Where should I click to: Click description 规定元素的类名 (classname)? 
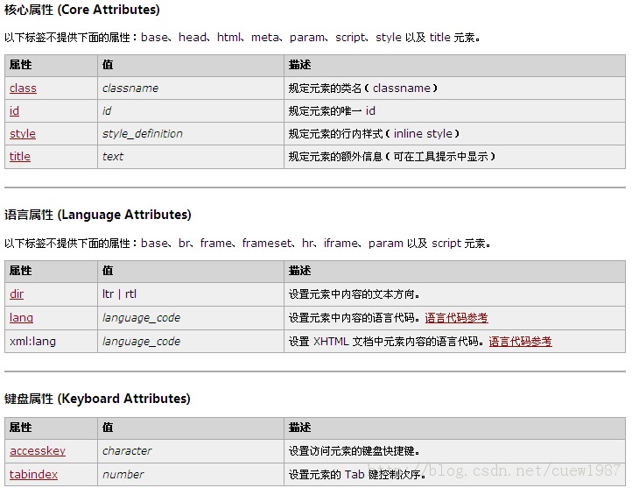pos(362,88)
